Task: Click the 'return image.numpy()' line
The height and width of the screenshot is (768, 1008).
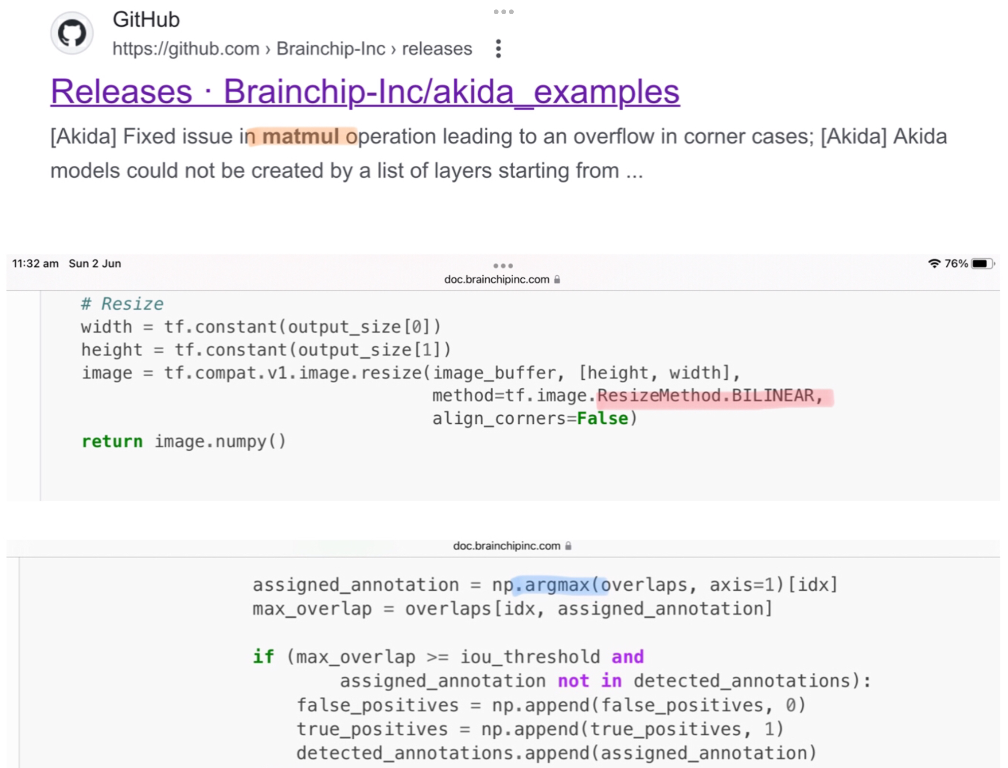Action: click(x=184, y=441)
